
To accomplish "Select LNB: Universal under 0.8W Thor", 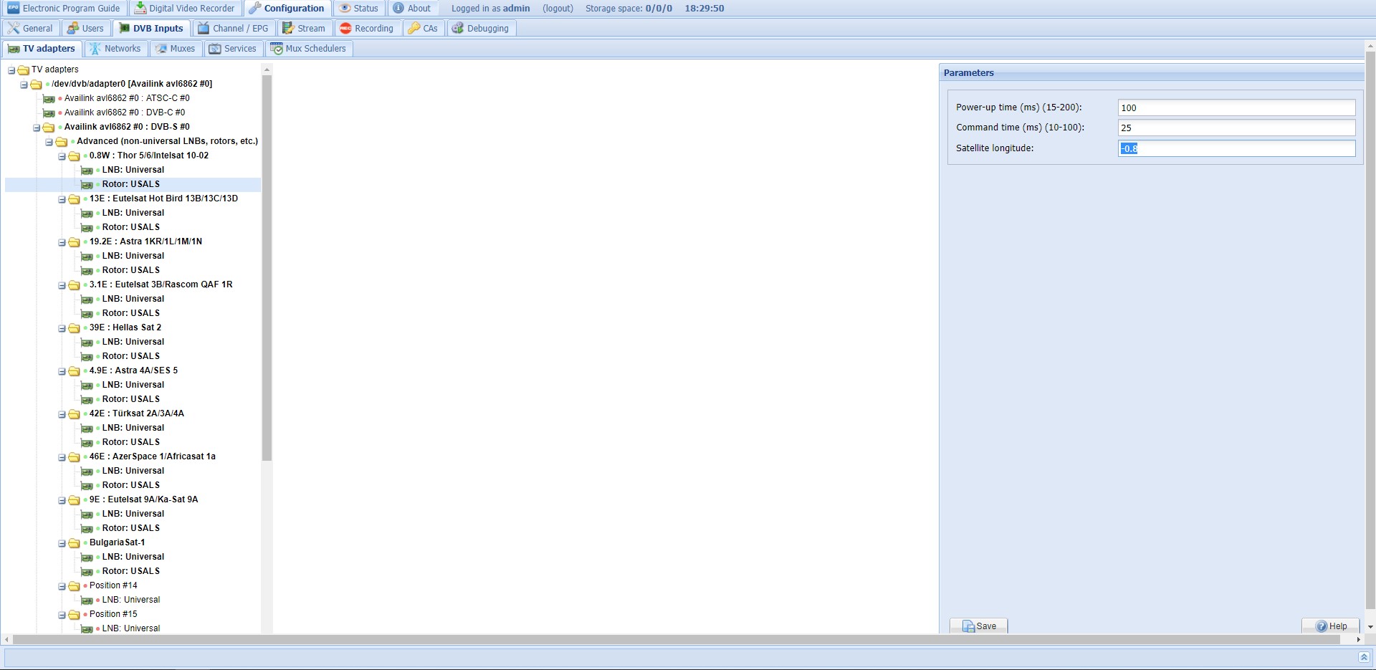I will click(x=133, y=170).
